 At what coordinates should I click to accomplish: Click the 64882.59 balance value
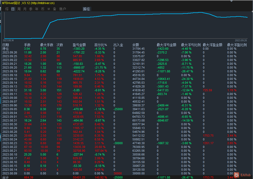[x=138, y=113]
